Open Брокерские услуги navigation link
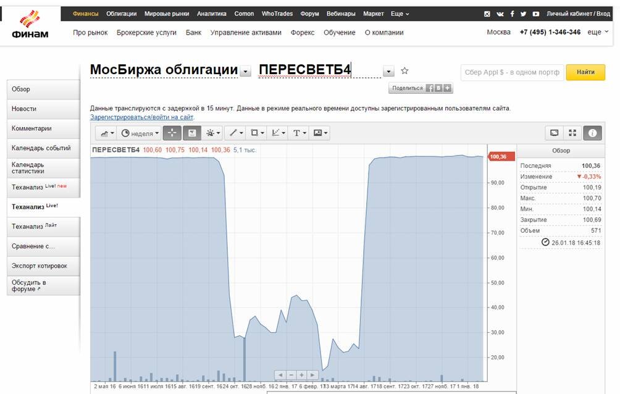 click(x=146, y=33)
